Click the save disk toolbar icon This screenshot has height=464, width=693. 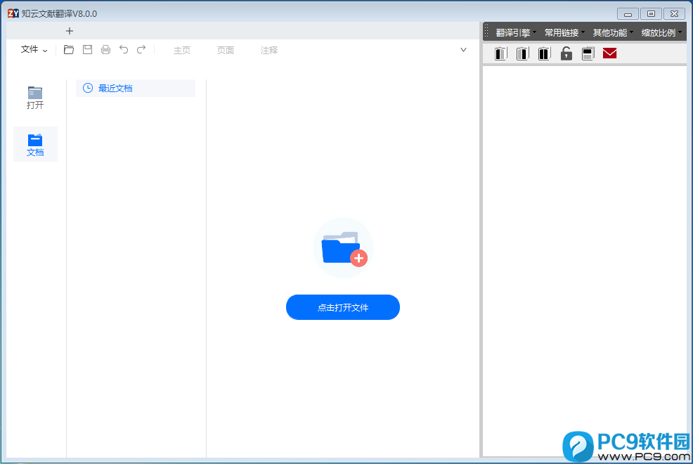[88, 49]
